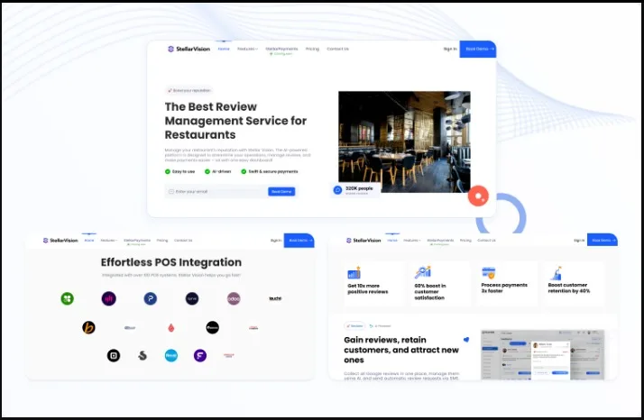Screen dimensions: 644x420
Task: Select the AI-Powered tab next to Reviews
Action: (380, 326)
